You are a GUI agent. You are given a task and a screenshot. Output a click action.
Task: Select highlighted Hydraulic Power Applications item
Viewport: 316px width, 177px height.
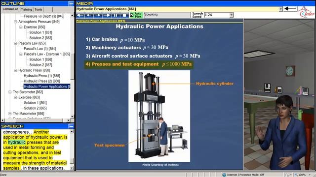pos(47,87)
